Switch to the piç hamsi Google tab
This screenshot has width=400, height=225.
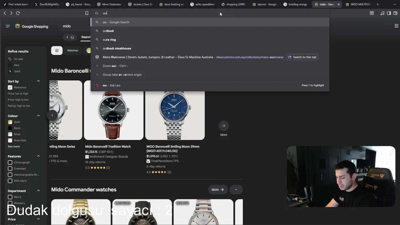78,4
